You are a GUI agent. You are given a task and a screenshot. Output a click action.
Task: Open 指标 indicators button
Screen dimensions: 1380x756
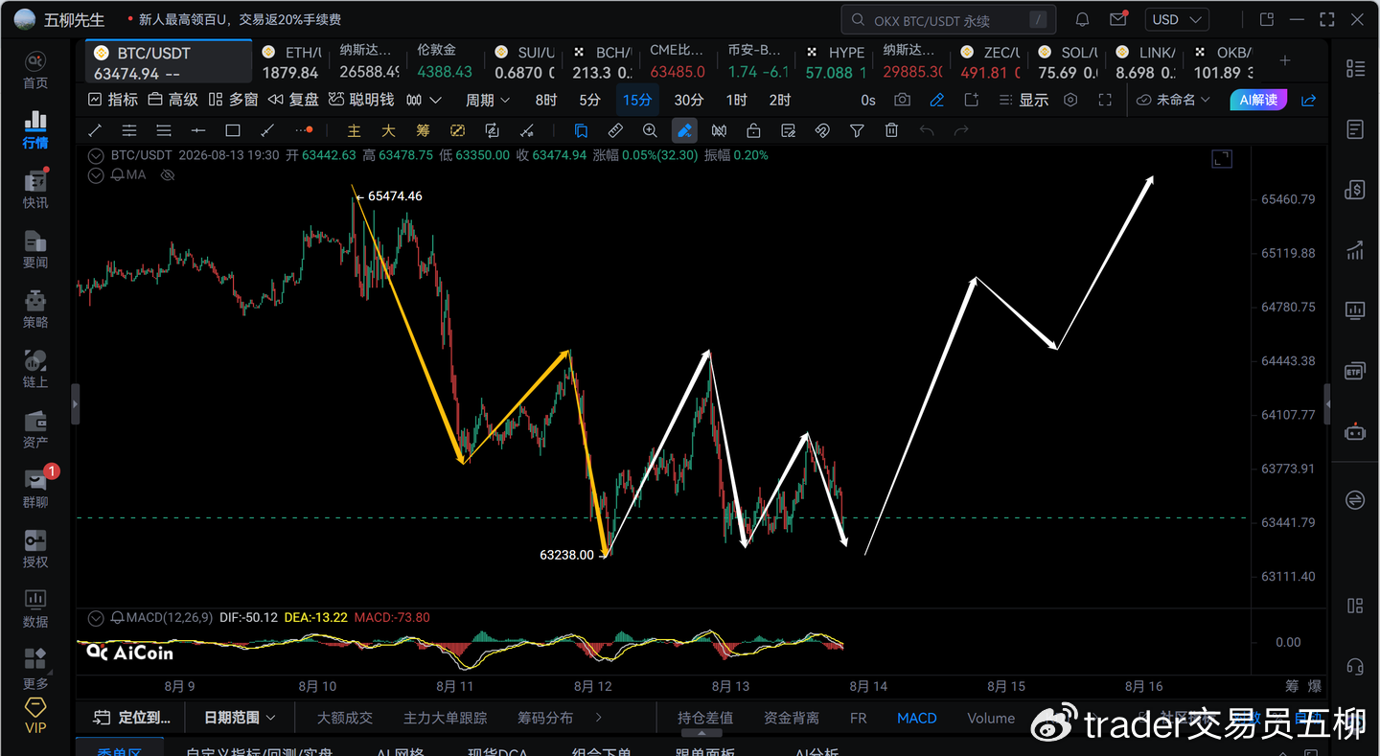click(x=113, y=100)
